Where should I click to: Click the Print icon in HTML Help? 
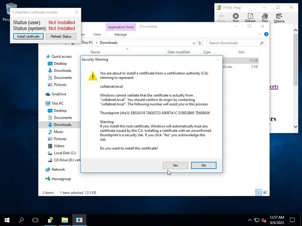(265, 18)
